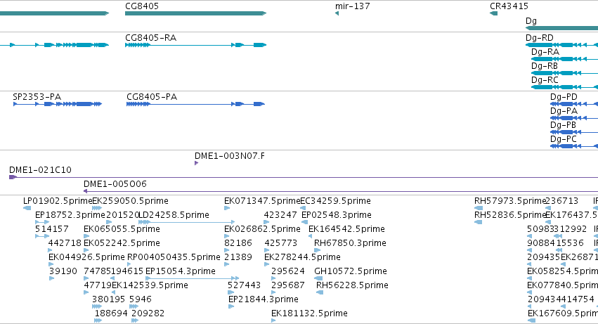598x324 pixels.
Task: Select the mir-137 arrow glyph
Action: 337,13
